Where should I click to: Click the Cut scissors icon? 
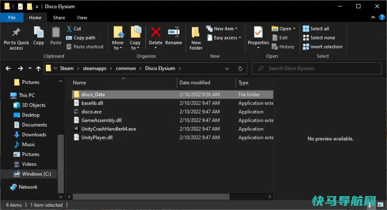[x=69, y=29]
